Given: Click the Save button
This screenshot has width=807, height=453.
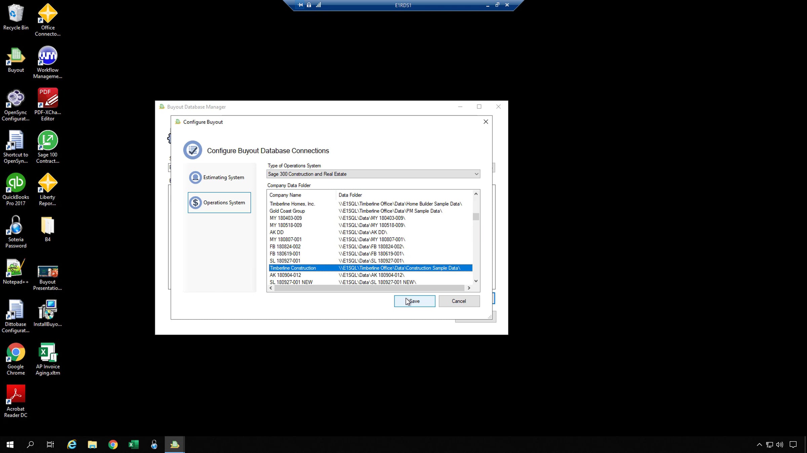Looking at the screenshot, I should [x=414, y=301].
